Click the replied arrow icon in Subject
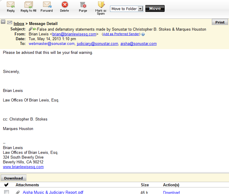 34,29
